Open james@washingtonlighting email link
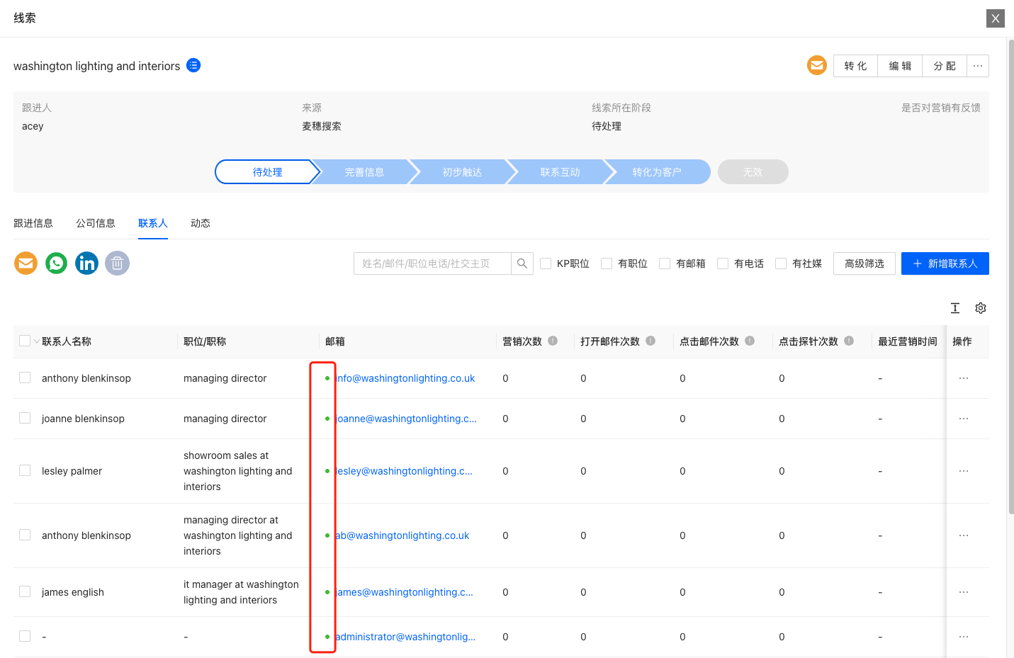The image size is (1014, 658). click(404, 592)
